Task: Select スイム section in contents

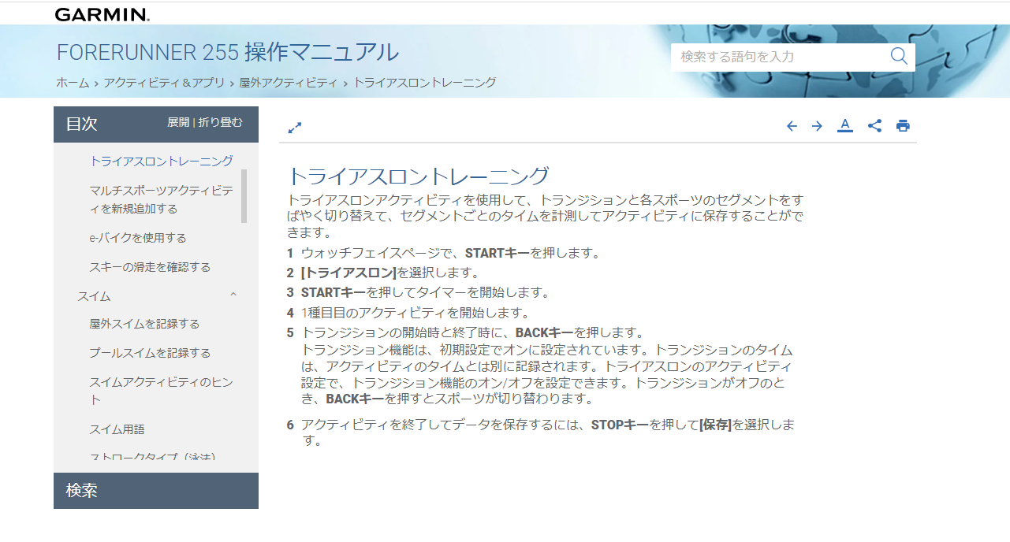Action: pyautogui.click(x=94, y=296)
